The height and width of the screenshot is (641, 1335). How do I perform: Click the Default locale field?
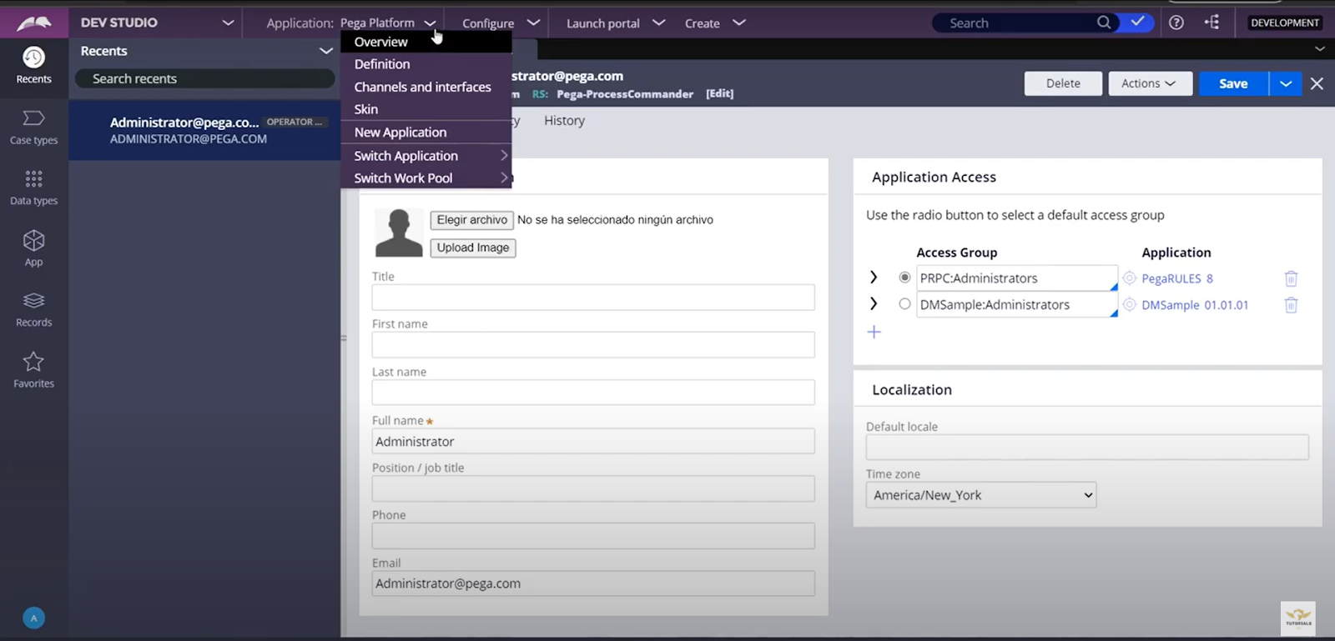coord(1087,447)
